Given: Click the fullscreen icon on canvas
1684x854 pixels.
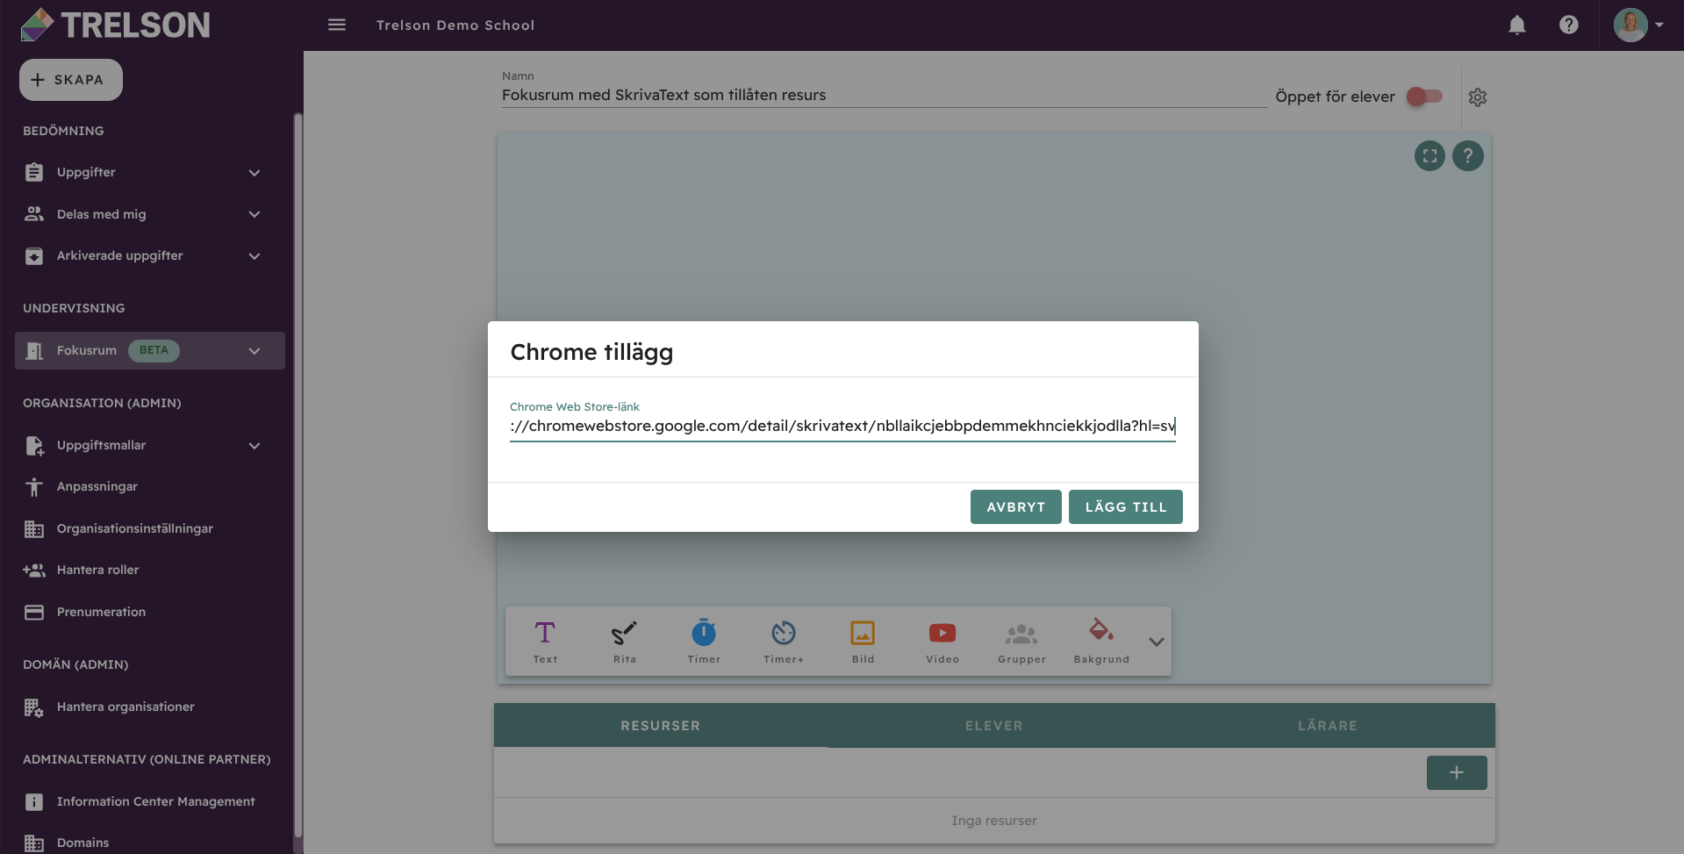Looking at the screenshot, I should pos(1430,156).
